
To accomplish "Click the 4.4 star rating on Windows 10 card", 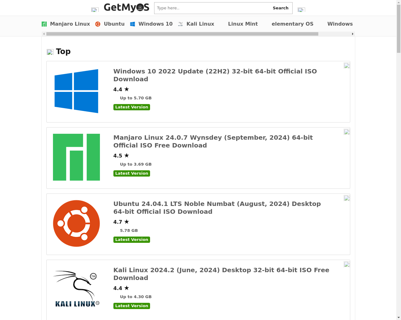I will [x=121, y=89].
